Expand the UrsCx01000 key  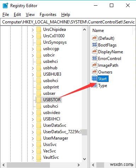click(x=33, y=36)
